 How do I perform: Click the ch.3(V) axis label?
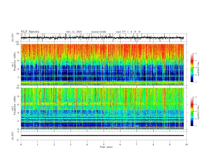click(x=13, y=136)
